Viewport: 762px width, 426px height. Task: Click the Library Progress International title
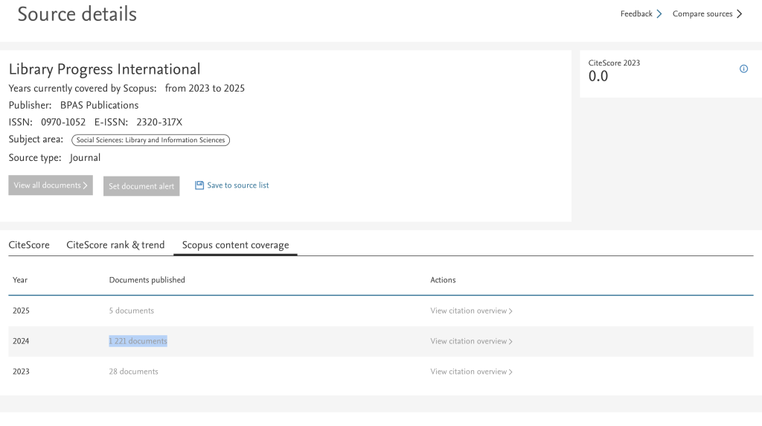(104, 69)
